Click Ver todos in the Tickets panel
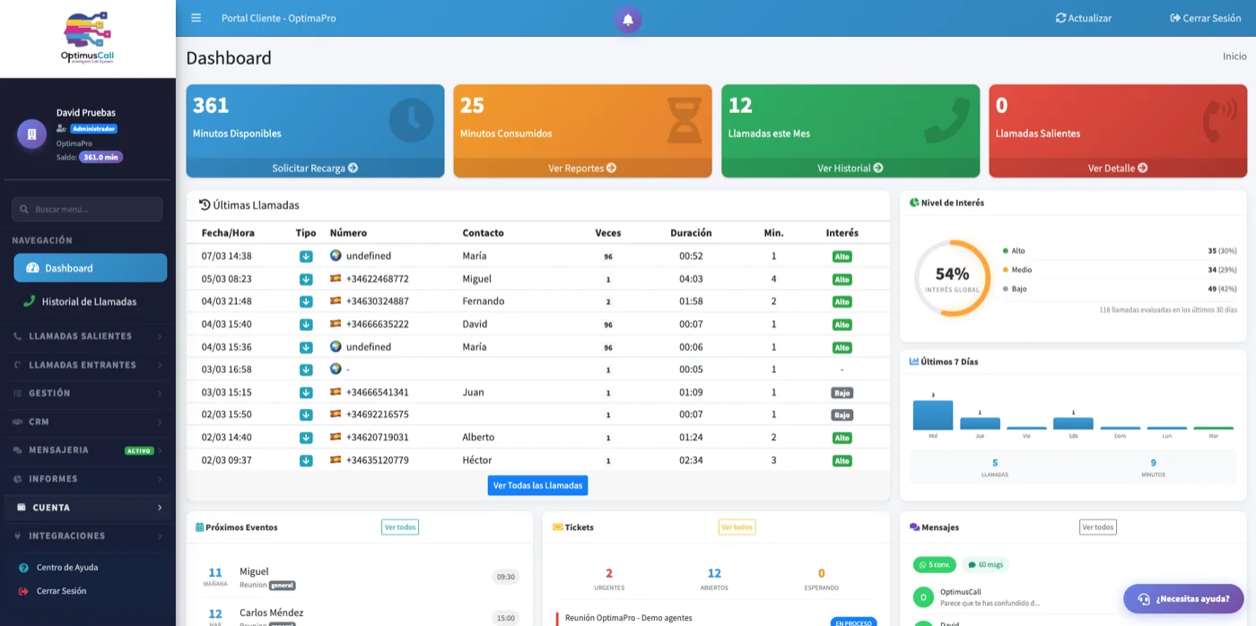The width and height of the screenshot is (1256, 626). coord(737,527)
